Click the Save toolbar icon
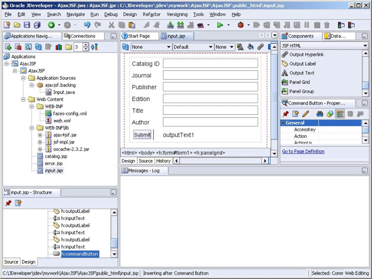 [x=27, y=25]
